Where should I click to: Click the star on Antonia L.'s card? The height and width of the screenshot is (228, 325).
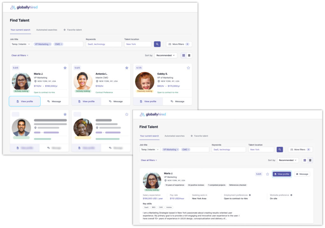[127, 68]
